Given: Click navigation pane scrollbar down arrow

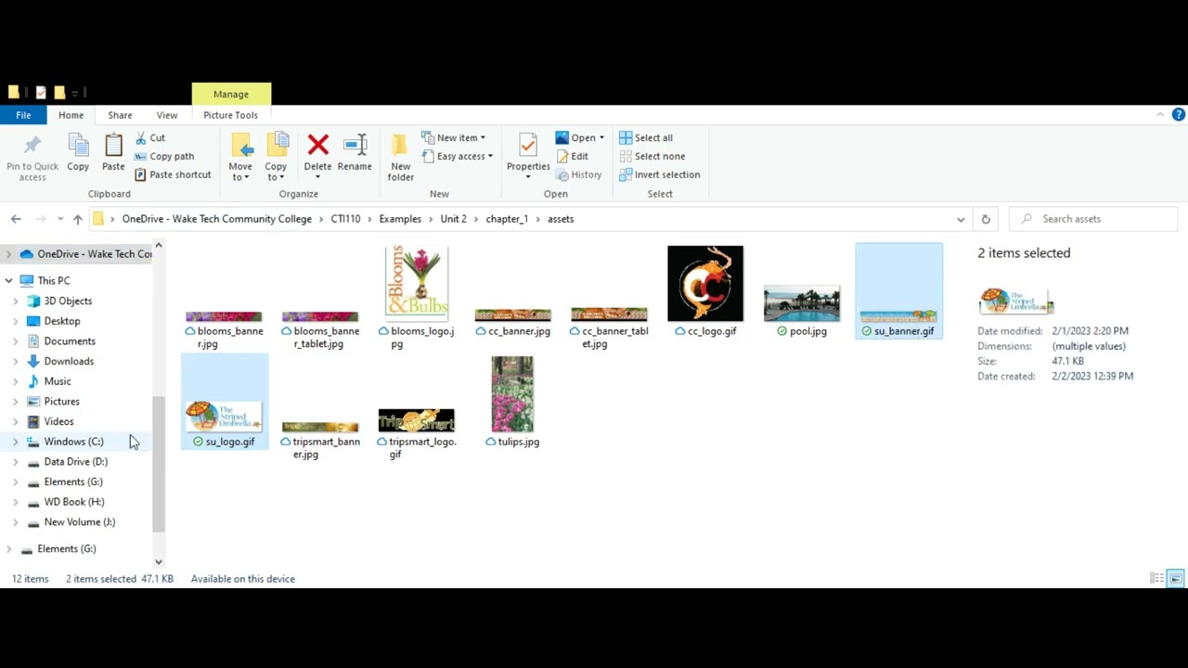Looking at the screenshot, I should click(x=158, y=561).
